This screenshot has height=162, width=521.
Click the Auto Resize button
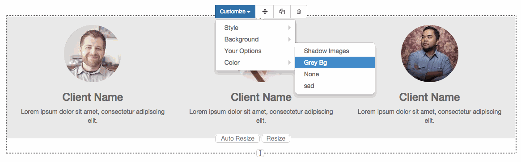(238, 138)
